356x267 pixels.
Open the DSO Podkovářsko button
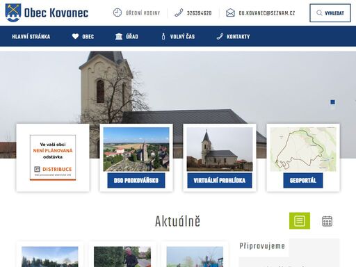pyautogui.click(x=136, y=180)
